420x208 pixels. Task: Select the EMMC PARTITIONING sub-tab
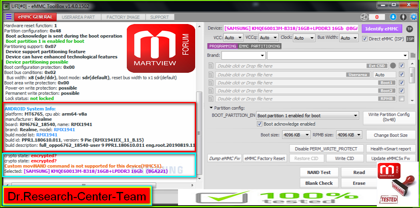coord(259,46)
